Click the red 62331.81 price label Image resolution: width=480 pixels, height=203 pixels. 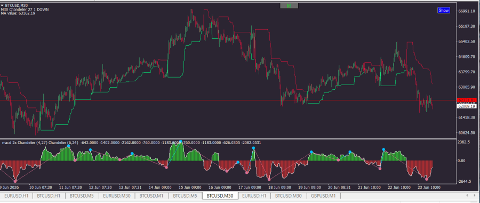tap(466, 100)
